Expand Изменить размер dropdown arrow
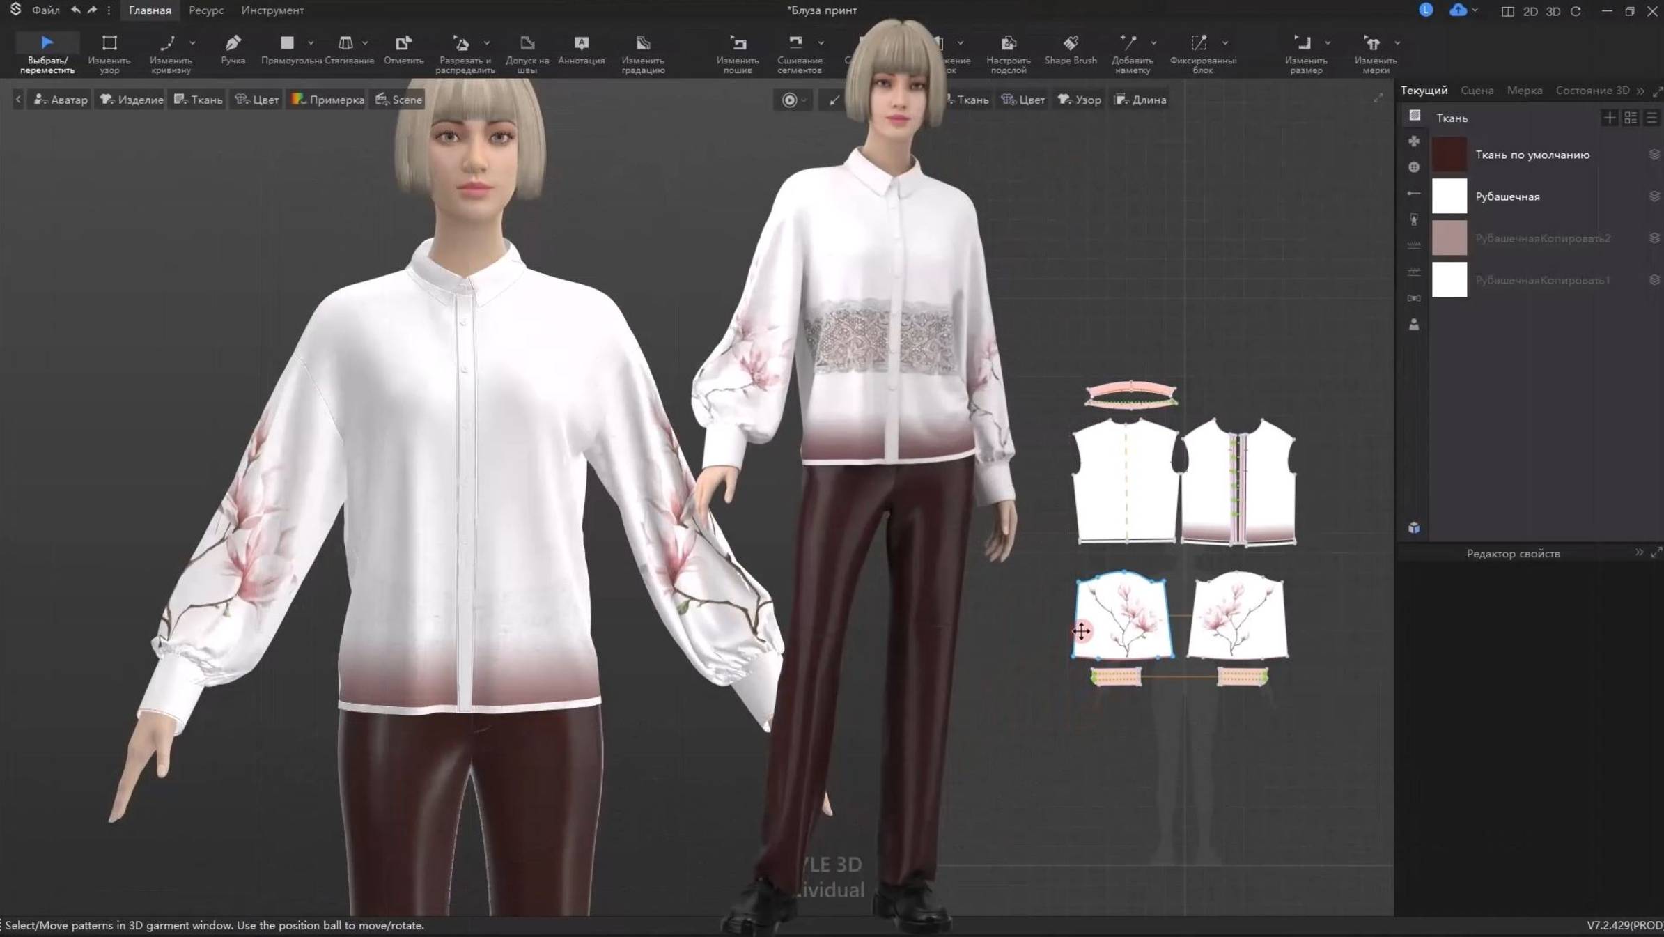 tap(1328, 43)
